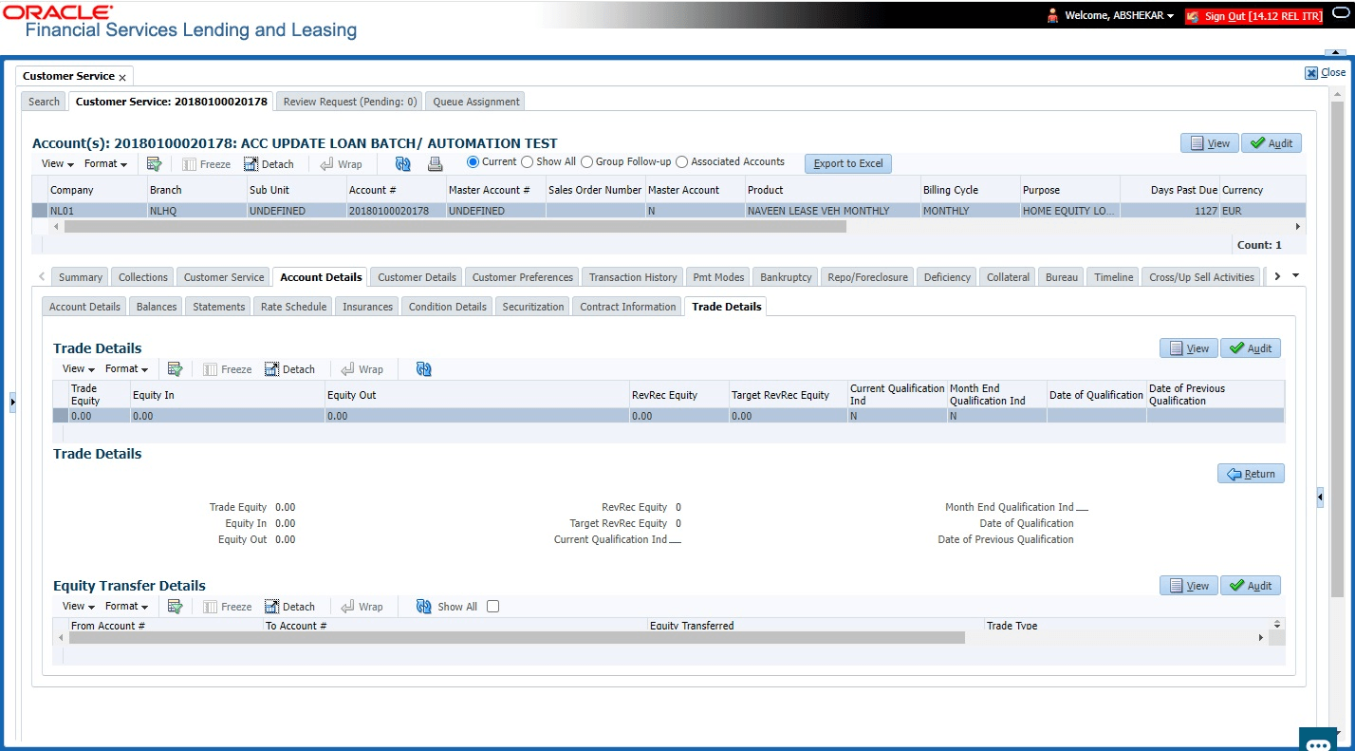This screenshot has width=1355, height=751.
Task: Open the Transaction History tab
Action: pyautogui.click(x=633, y=277)
